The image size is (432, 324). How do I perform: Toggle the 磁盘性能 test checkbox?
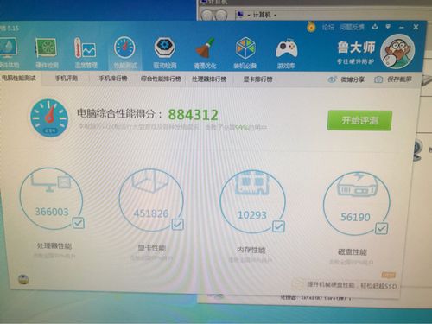pyautogui.click(x=381, y=229)
